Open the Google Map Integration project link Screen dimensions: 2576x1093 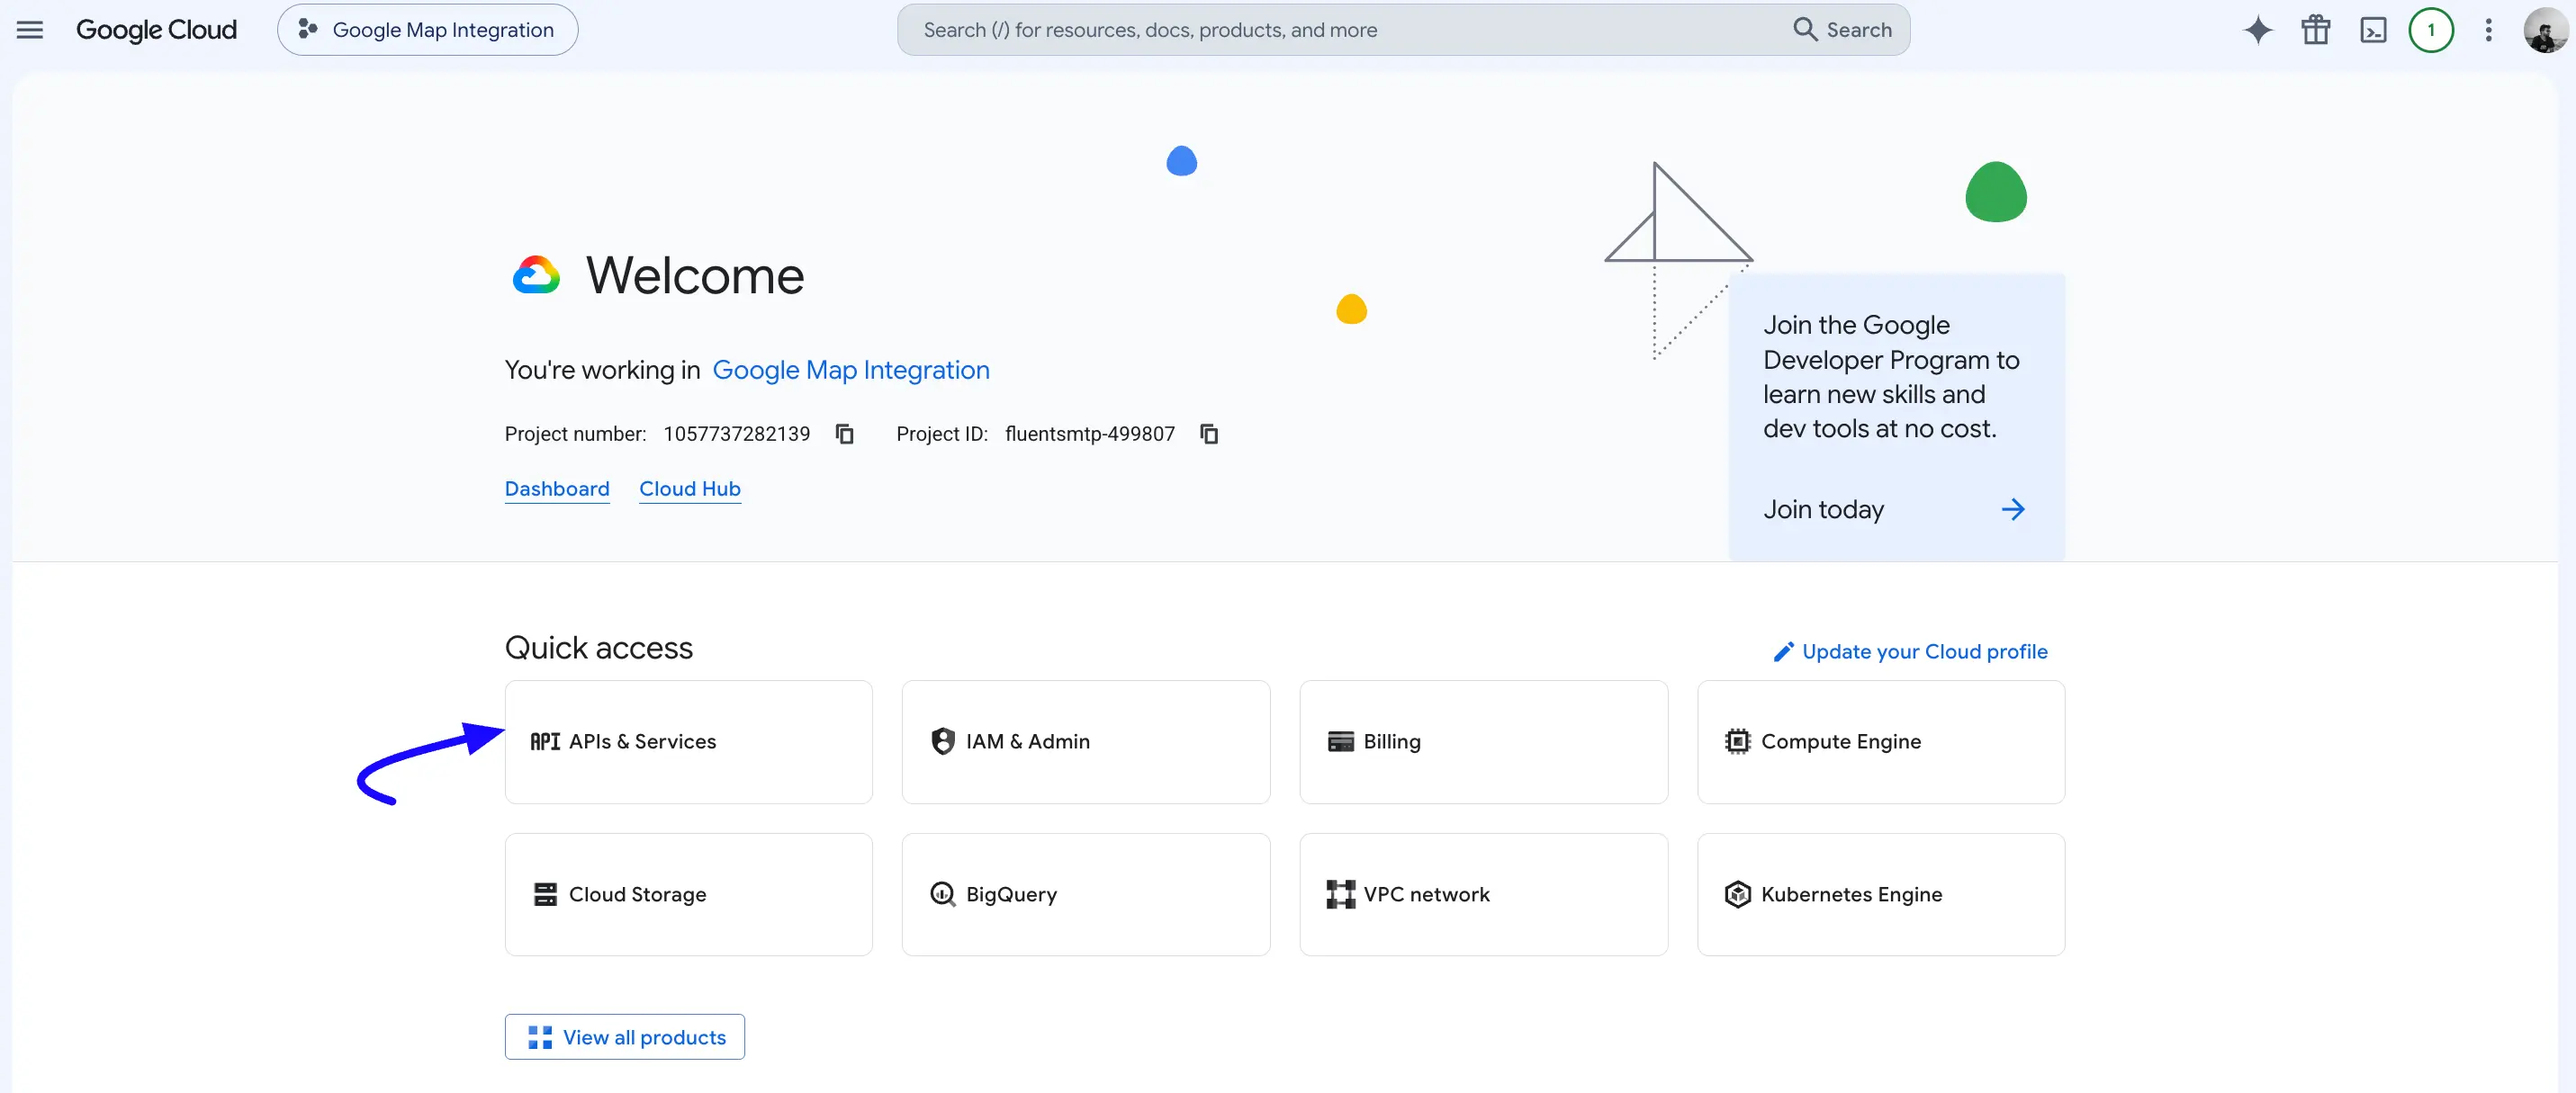tap(851, 370)
